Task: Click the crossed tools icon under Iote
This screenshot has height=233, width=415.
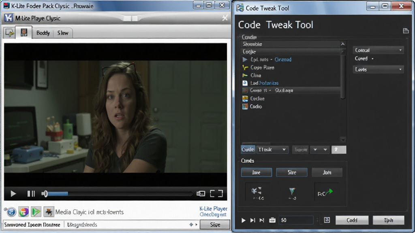Action: 257,193
